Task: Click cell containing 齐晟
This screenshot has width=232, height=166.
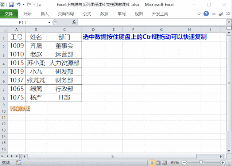Action: 36,46
